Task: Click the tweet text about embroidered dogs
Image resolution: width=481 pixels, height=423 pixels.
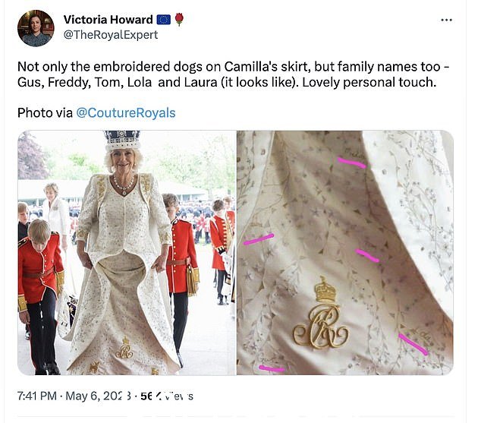Action: click(233, 74)
